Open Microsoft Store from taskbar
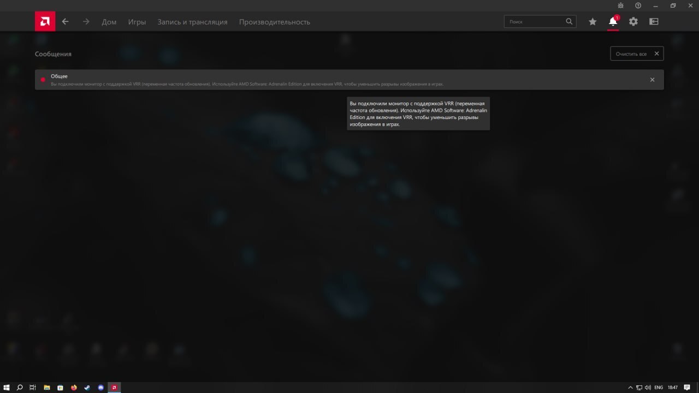Screen dimensions: 699x393 click(61, 388)
